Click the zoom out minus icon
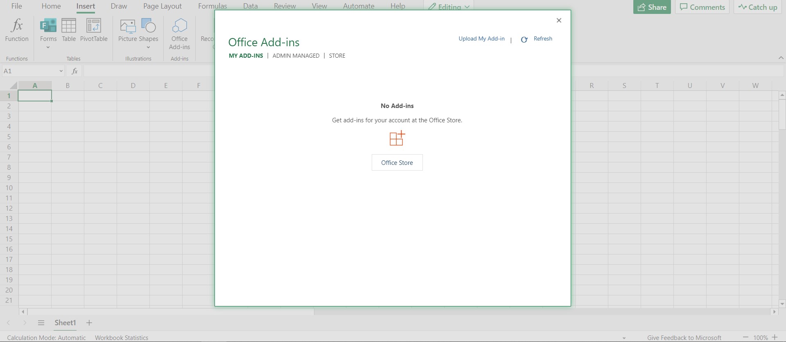This screenshot has width=786, height=342. (x=745, y=337)
